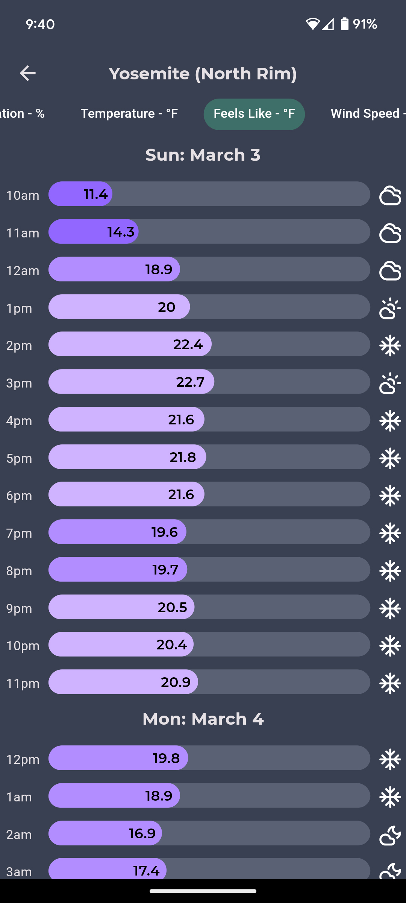
Task: Tap the partly sunny icon at 3pm
Action: (390, 383)
